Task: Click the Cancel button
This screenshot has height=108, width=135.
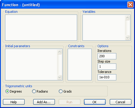Action: pyautogui.click(x=120, y=102)
